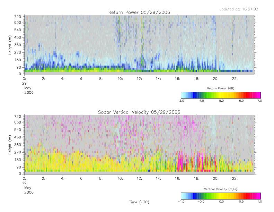This screenshot has width=274, height=212.
Task: Select the 0.0 tick on Vertical Velocity colorbar
Action: (x=221, y=202)
